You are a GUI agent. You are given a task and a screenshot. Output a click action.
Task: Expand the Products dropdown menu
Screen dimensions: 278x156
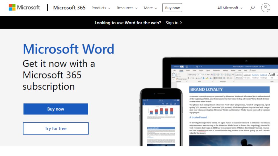101,8
